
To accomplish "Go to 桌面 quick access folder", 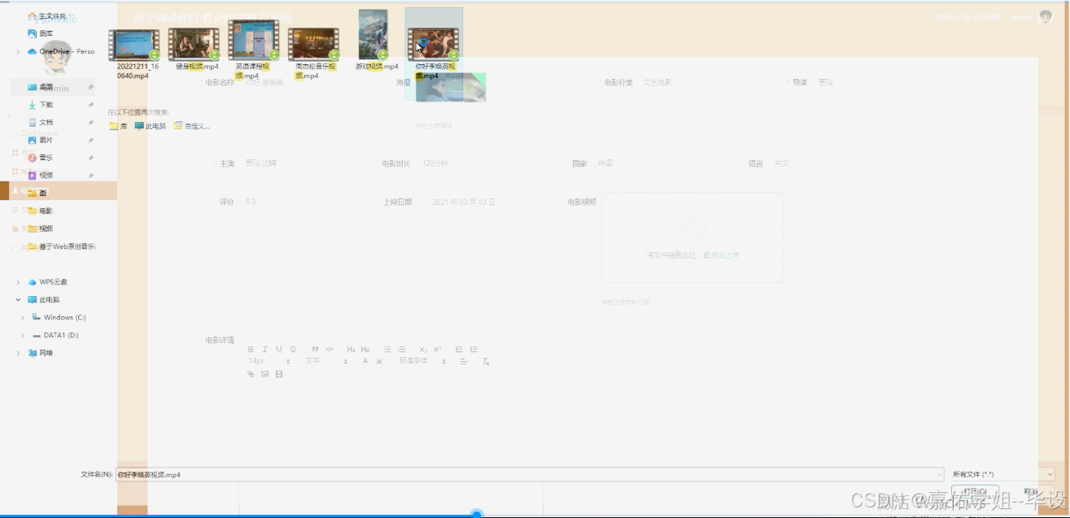I will [41, 87].
